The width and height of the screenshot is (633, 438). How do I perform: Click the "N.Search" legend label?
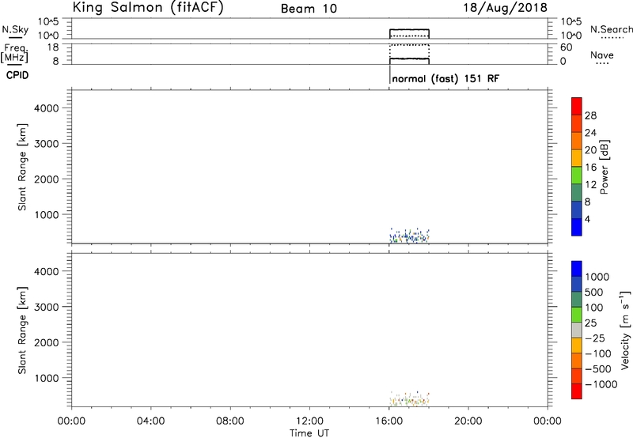tap(611, 29)
